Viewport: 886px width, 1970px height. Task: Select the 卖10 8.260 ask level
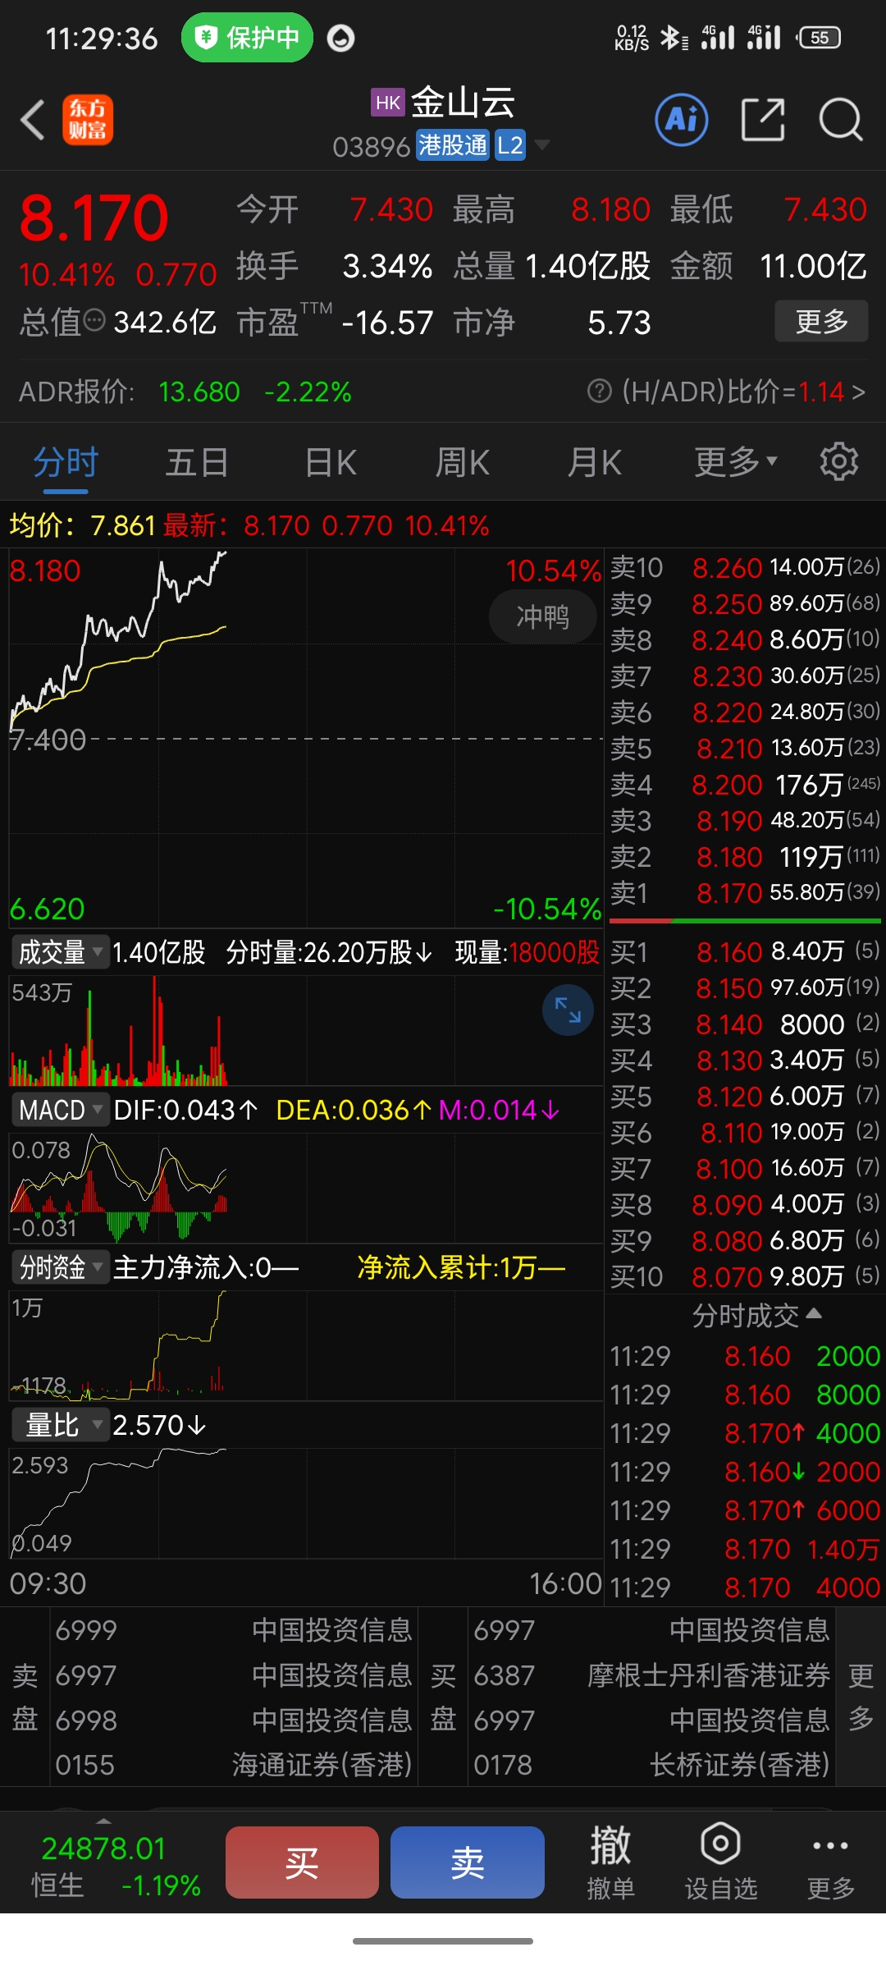click(745, 567)
